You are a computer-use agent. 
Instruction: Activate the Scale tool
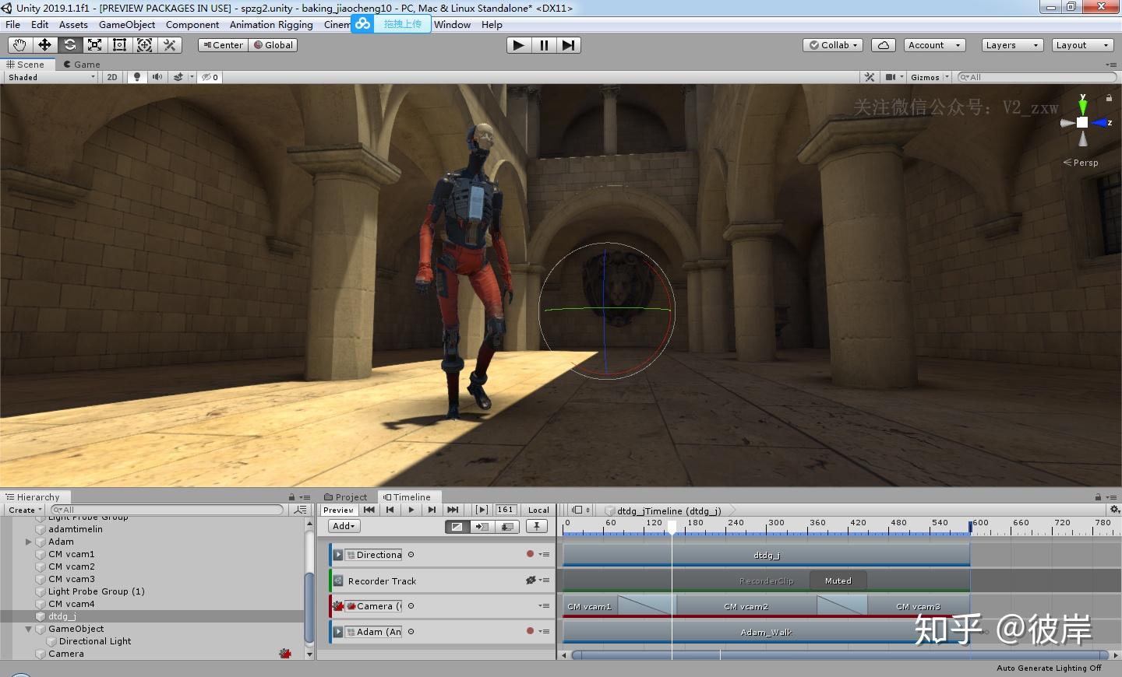pyautogui.click(x=94, y=45)
